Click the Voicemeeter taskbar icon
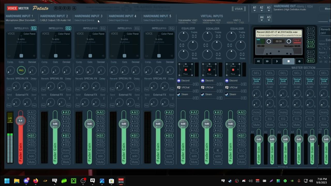This screenshot has height=186, width=331. pyautogui.click(x=121, y=181)
